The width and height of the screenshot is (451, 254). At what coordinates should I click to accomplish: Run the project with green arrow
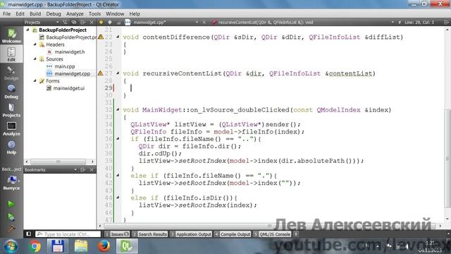[x=11, y=204]
